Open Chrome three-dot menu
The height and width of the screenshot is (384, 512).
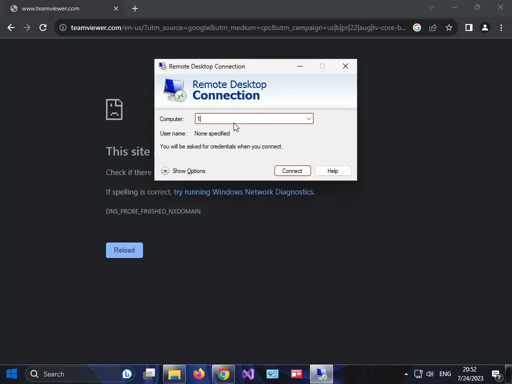[x=501, y=28]
